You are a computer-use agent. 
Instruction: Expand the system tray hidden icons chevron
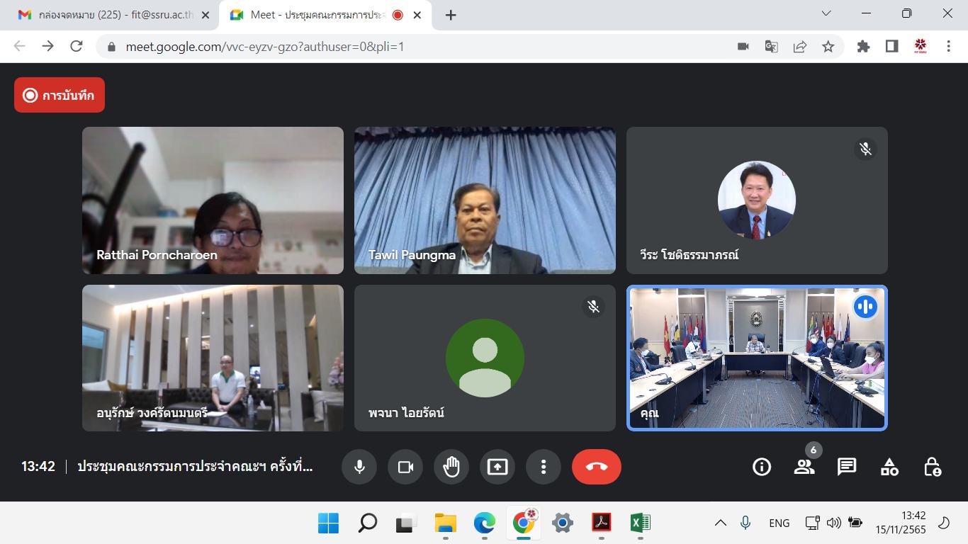coord(721,523)
